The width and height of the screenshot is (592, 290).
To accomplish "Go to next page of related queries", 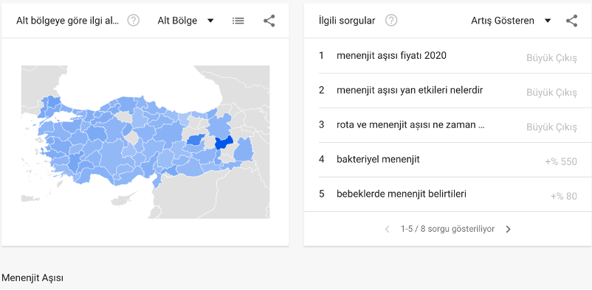I will 508,230.
